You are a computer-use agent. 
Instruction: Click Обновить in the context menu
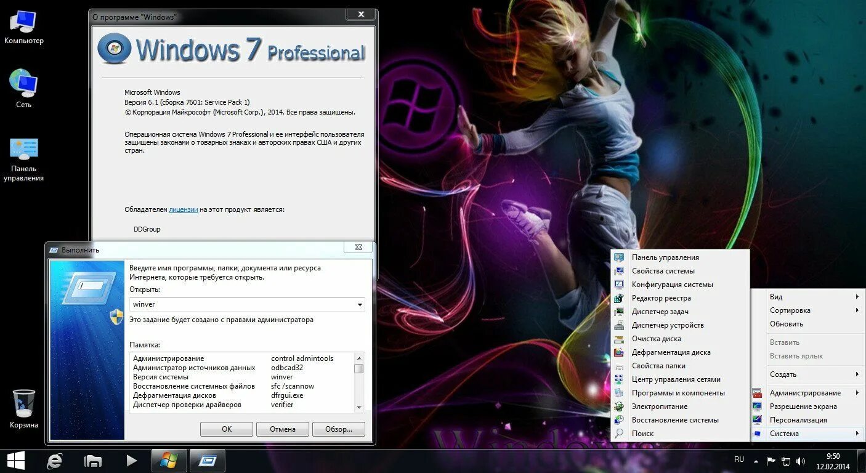[x=807, y=324]
